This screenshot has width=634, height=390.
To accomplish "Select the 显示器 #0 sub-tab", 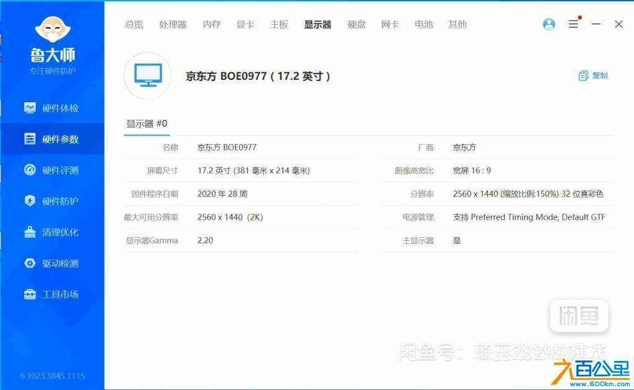I will click(x=146, y=124).
